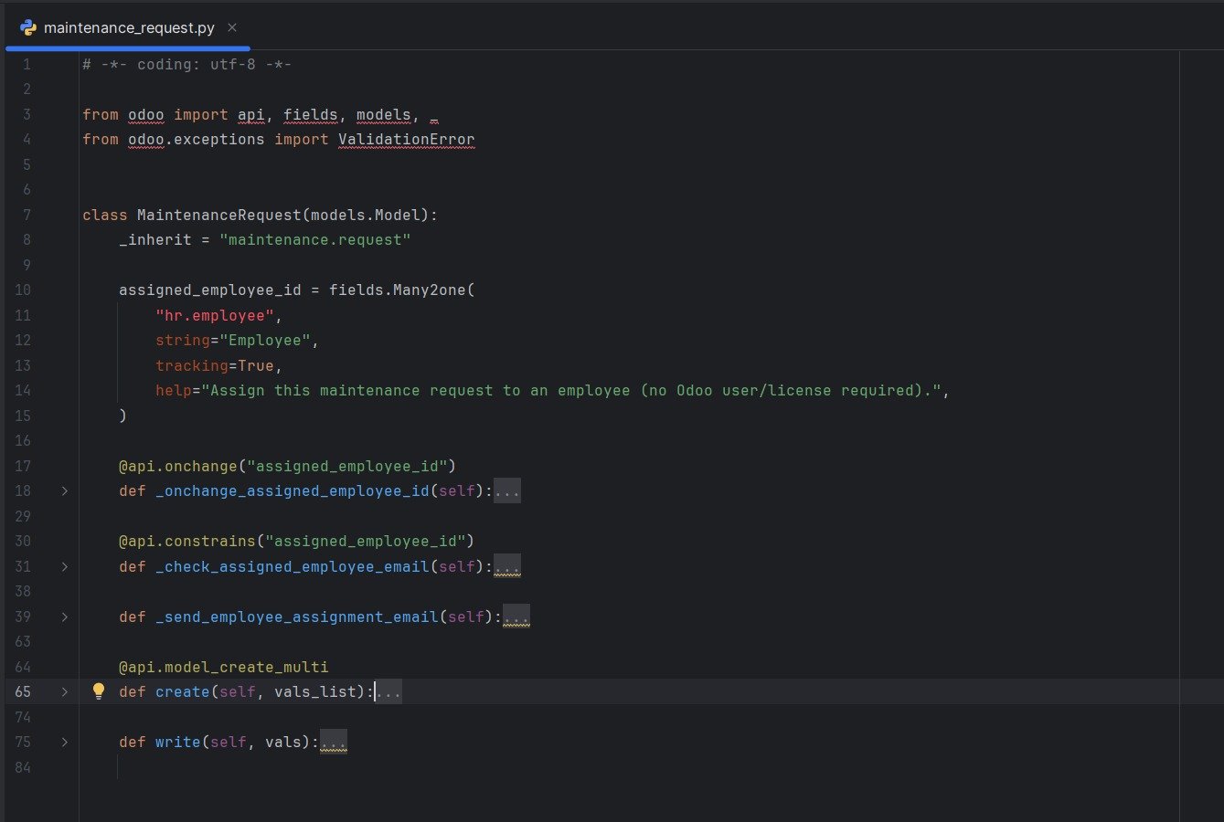
Task: Expand the collapsed write method
Action: pos(63,742)
